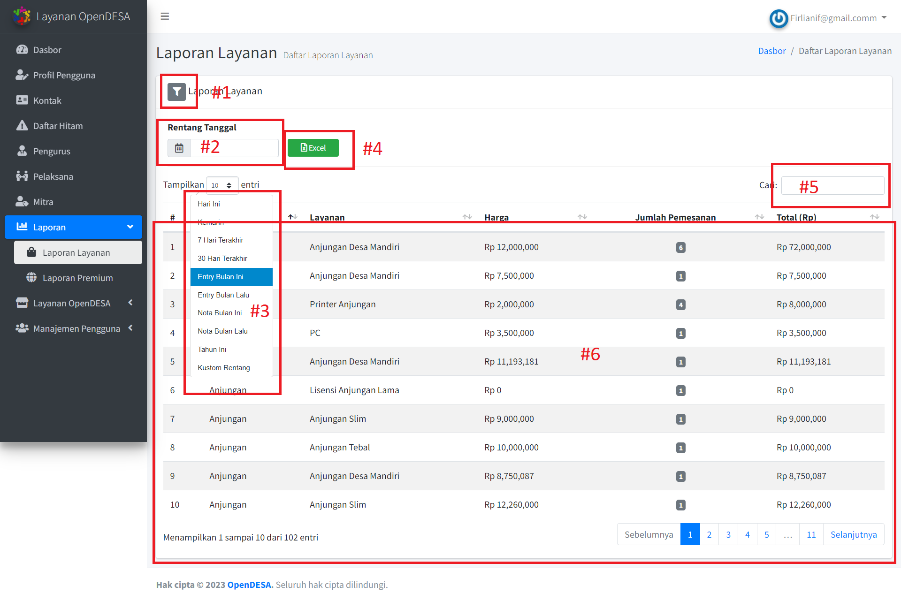
Task: Click the Rp 12,260,000 price in row 10
Action: [x=512, y=505]
